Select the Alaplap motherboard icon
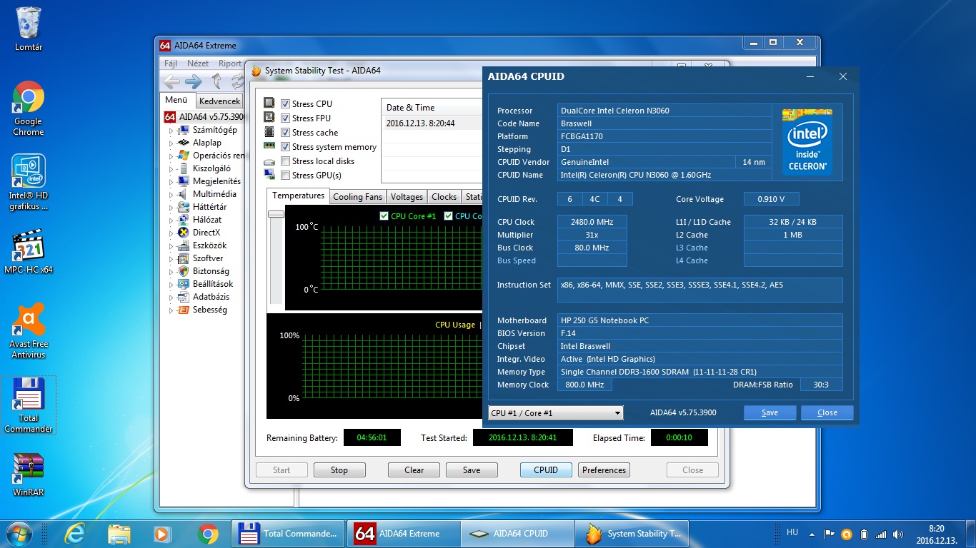The height and width of the screenshot is (548, 976). tap(184, 143)
